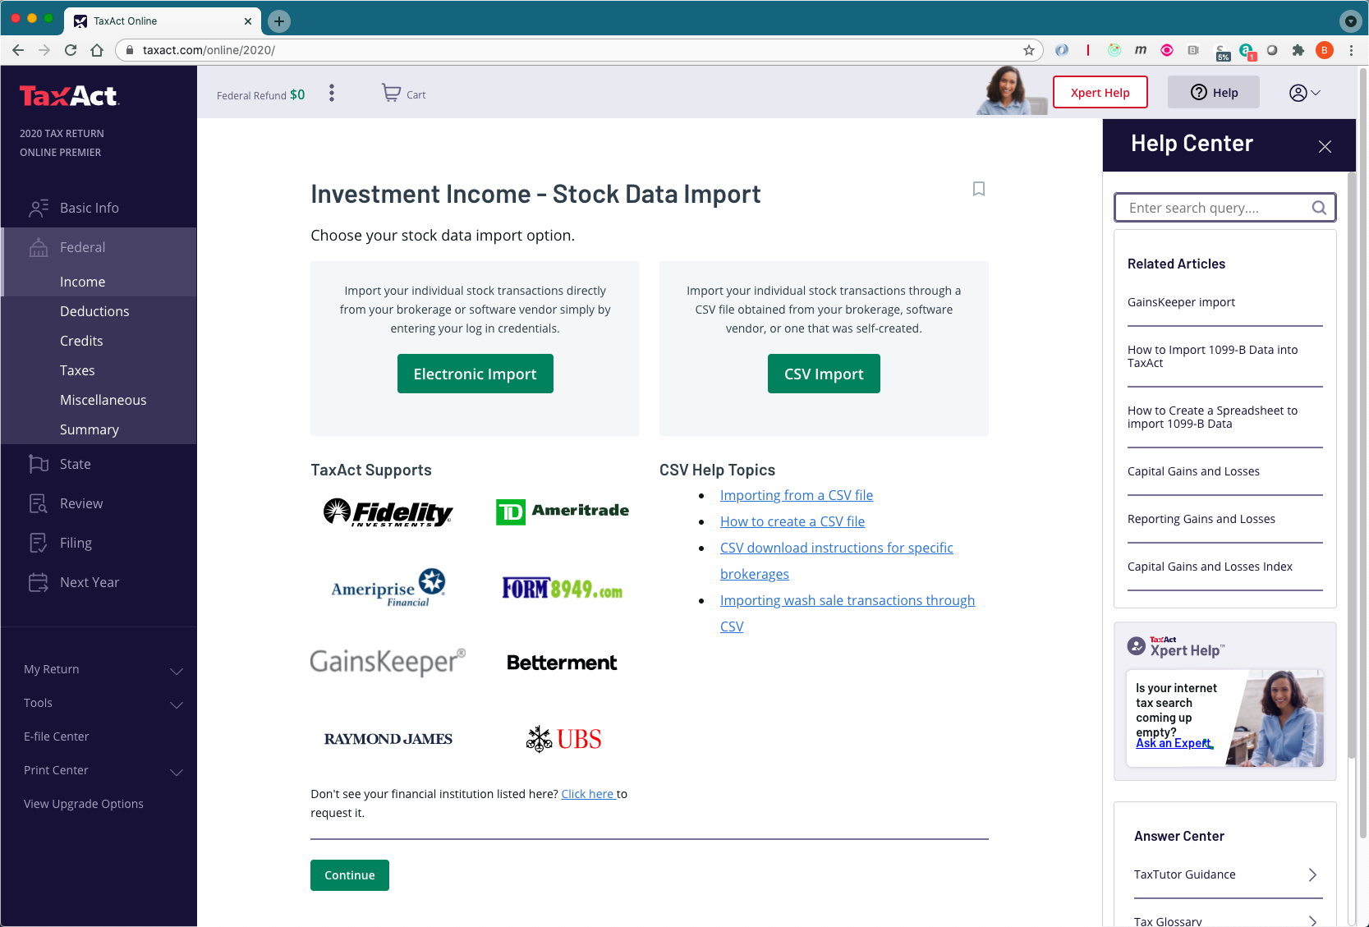Bookmark page with browser star icon
This screenshot has width=1369, height=927.
[x=1028, y=50]
